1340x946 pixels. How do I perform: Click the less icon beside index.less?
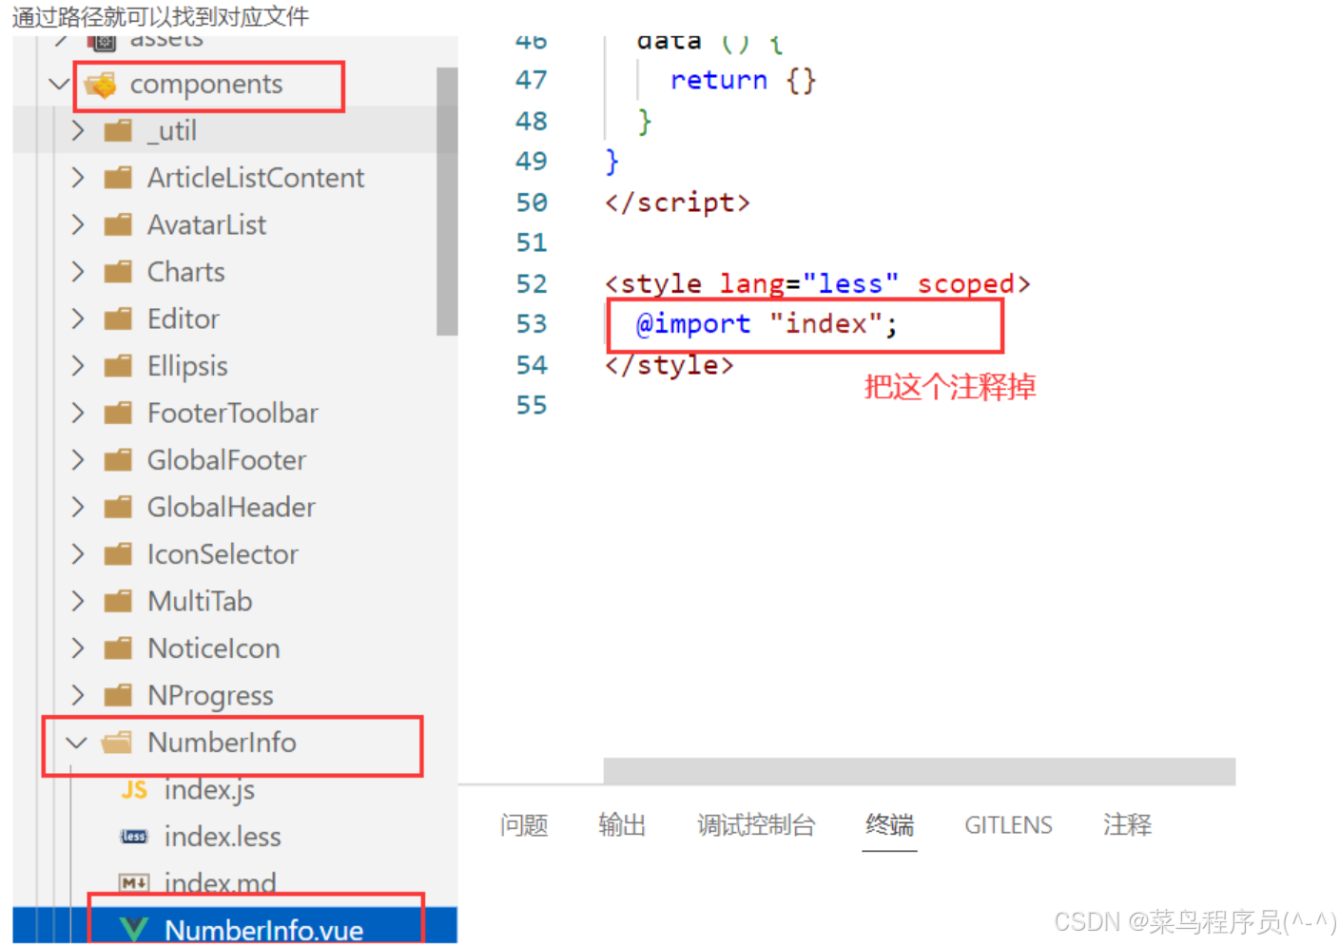click(x=134, y=837)
